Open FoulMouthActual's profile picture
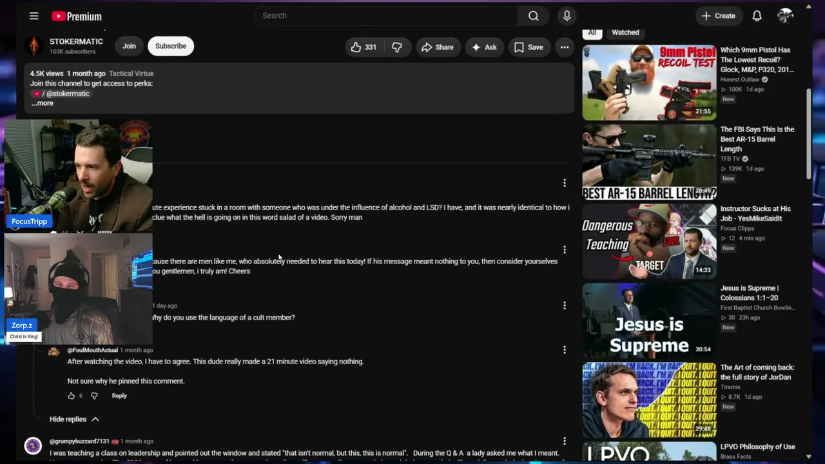This screenshot has width=825, height=464. tap(54, 351)
